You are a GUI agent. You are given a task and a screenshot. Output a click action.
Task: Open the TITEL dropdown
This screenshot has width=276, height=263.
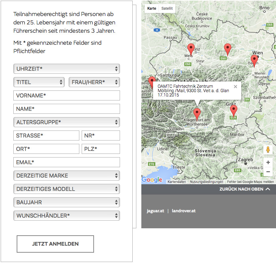coord(39,82)
